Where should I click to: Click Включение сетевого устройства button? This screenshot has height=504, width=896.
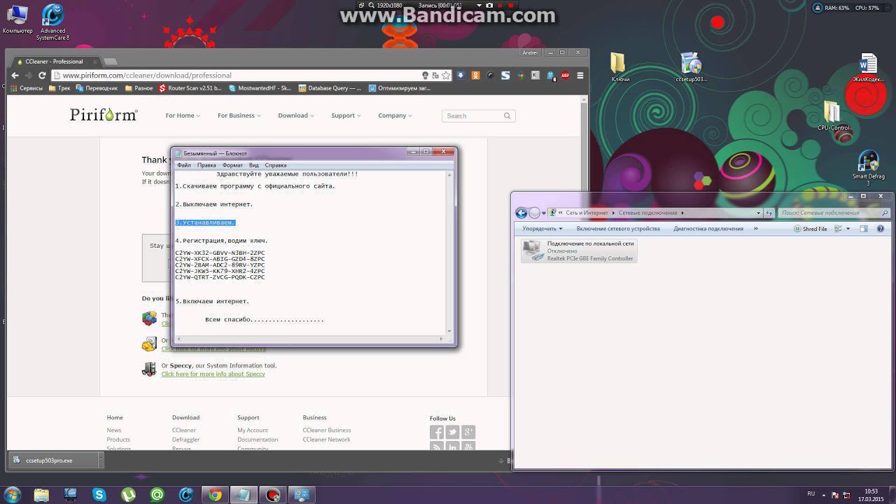coord(618,229)
